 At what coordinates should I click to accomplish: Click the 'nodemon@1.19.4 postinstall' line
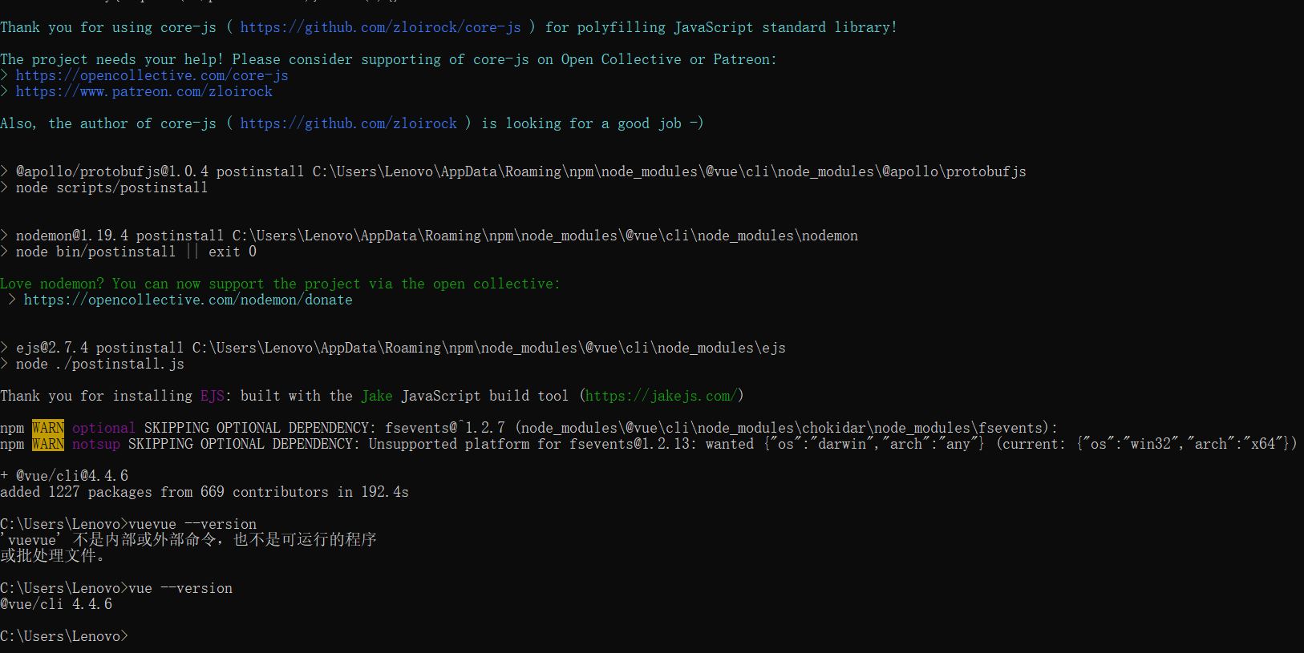429,236
